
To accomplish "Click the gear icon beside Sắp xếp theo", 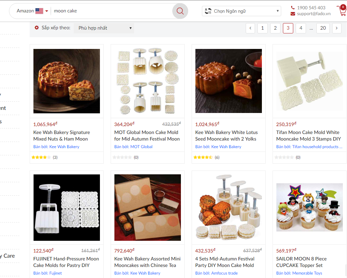I will pos(37,28).
